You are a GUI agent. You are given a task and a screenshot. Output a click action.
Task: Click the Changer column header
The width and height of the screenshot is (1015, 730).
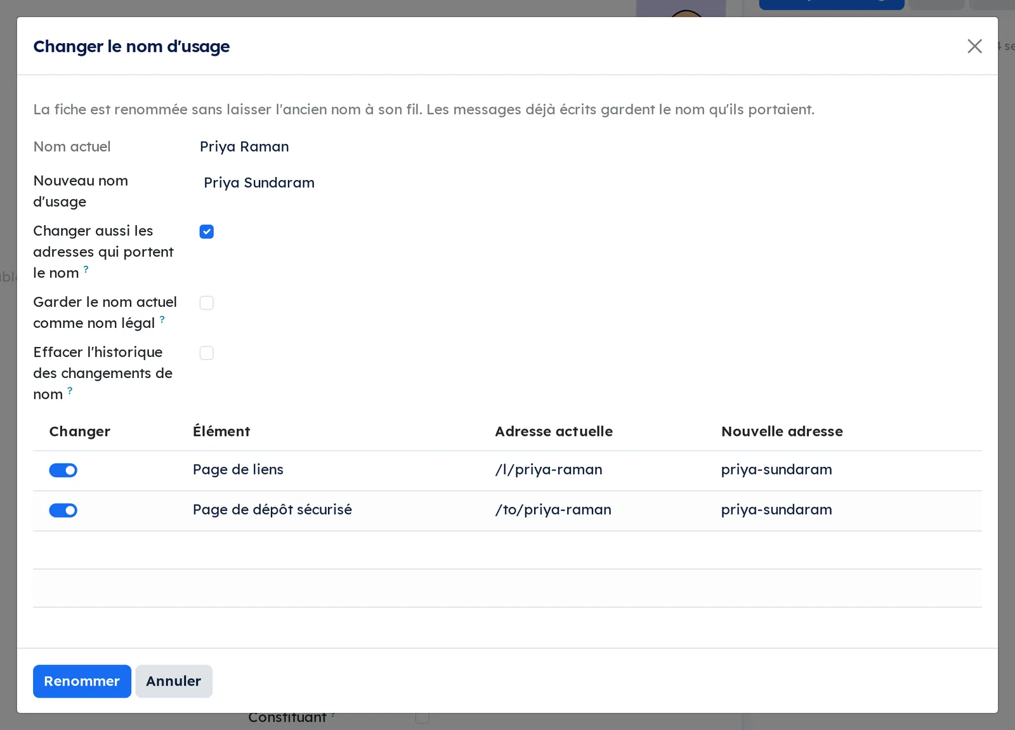pyautogui.click(x=80, y=432)
